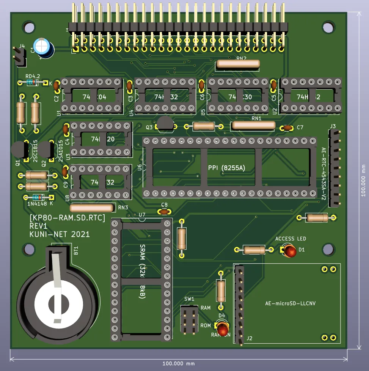Select the mounting hole right of D1

point(328,249)
